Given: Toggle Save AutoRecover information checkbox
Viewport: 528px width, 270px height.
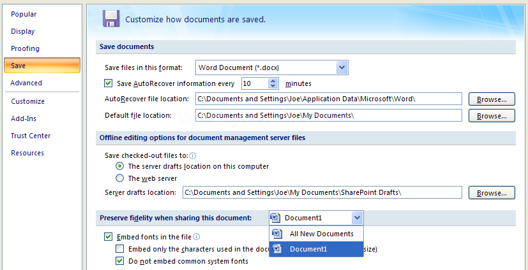Looking at the screenshot, I should pyautogui.click(x=108, y=83).
